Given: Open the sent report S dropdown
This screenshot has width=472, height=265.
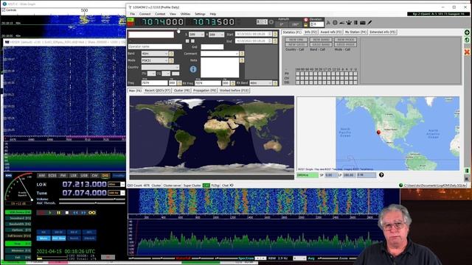Looking at the screenshot, I should point(196,35).
